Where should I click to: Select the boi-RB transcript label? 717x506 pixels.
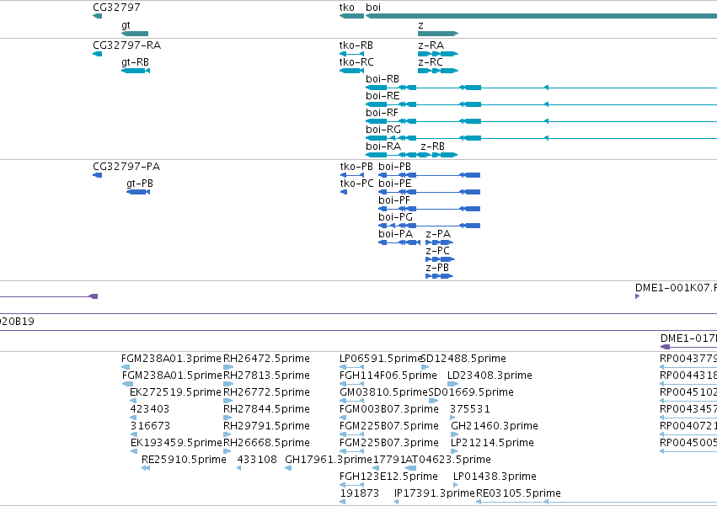click(x=383, y=79)
